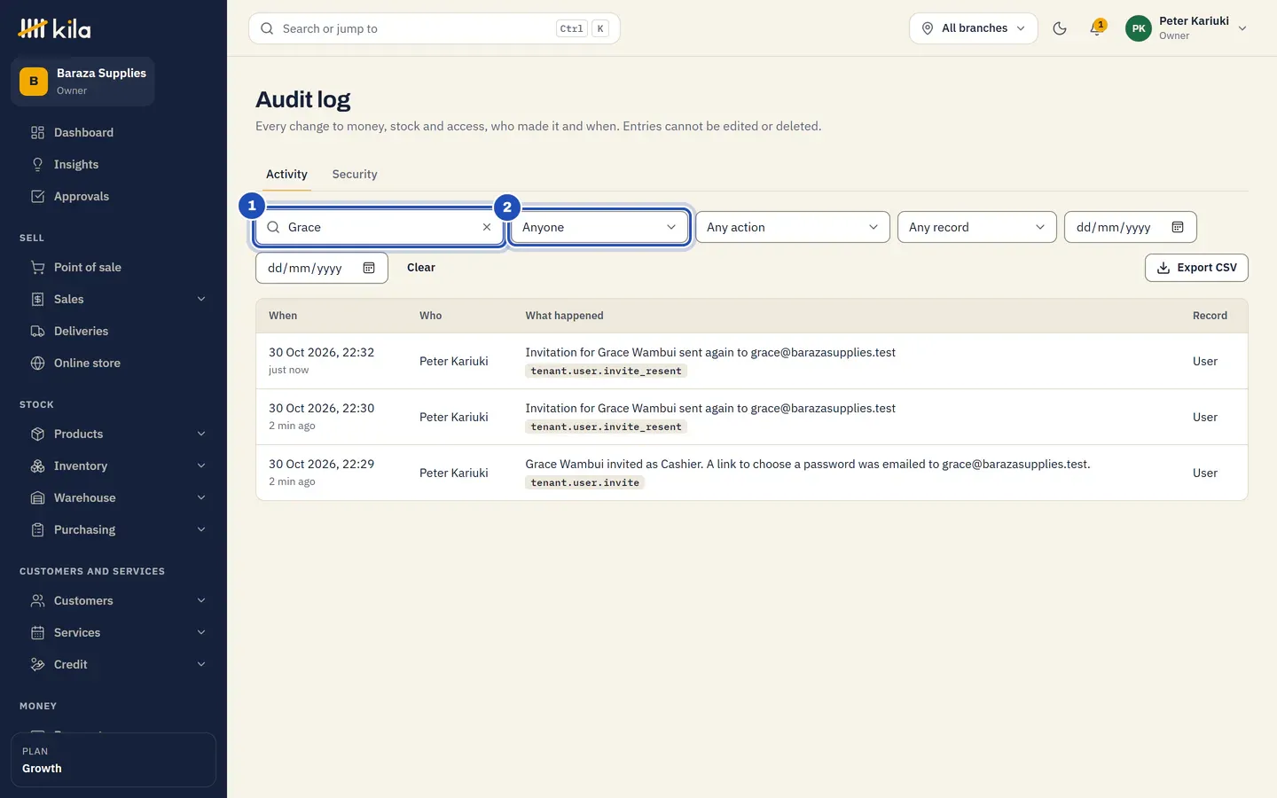Click the Baraza Supplies tenant badge
Screen dimensions: 1277x798
[x=82, y=82]
